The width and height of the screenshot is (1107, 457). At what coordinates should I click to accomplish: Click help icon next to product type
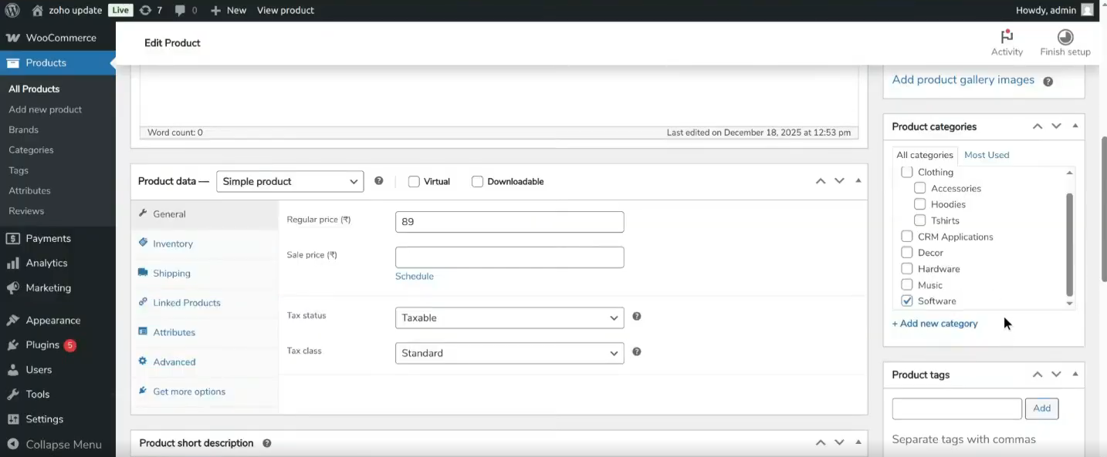[x=379, y=181]
